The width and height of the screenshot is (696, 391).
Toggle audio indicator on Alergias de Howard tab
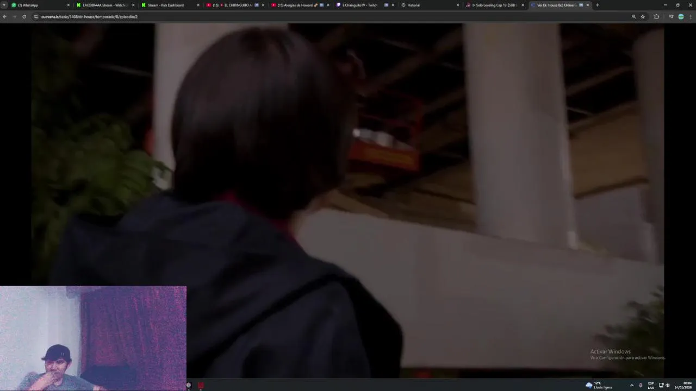pyautogui.click(x=321, y=5)
